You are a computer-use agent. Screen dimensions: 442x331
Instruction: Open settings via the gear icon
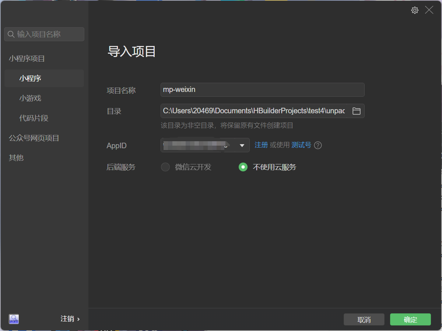(x=415, y=10)
